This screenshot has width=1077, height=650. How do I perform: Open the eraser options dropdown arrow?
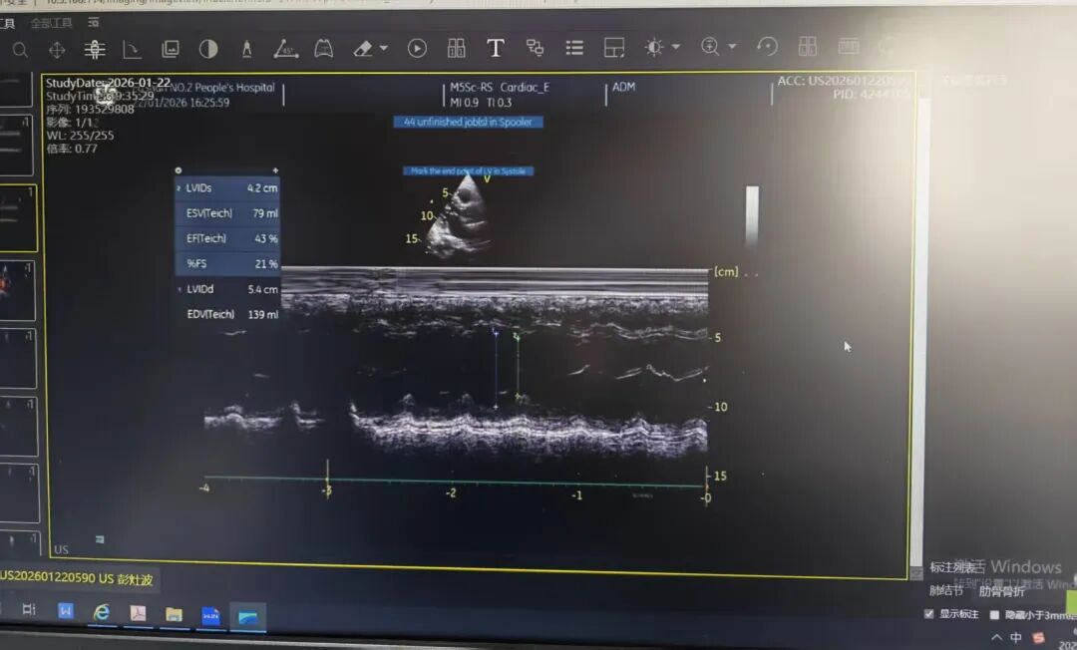coord(383,48)
